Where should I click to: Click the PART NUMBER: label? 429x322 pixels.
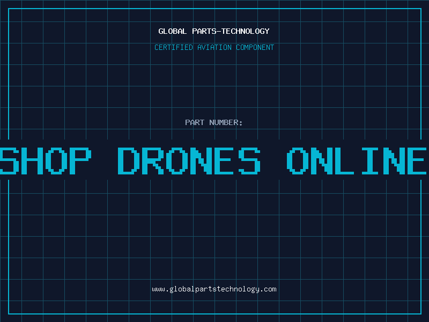pyautogui.click(x=214, y=122)
